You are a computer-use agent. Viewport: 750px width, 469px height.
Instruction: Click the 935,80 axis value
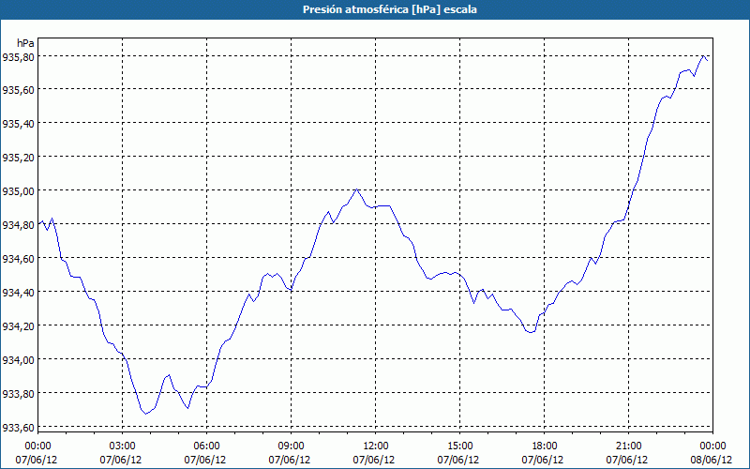pyautogui.click(x=18, y=56)
